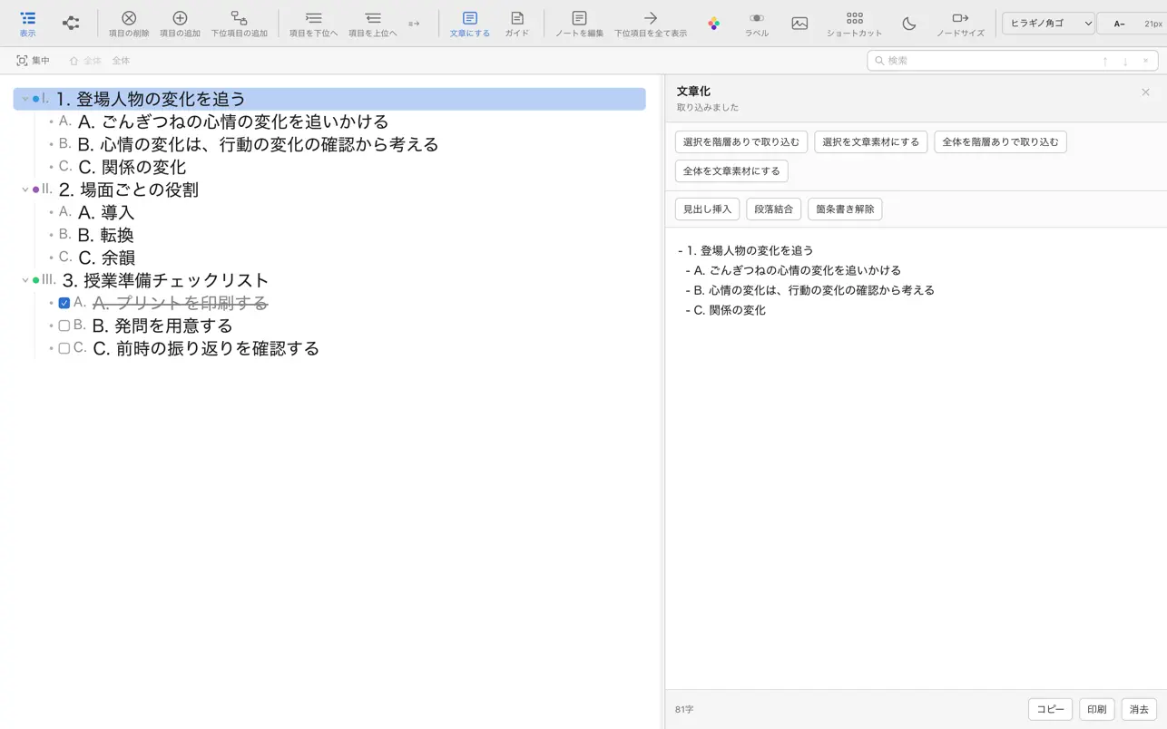This screenshot has width=1167, height=729.
Task: Click the home 全体 icon
Action: pyautogui.click(x=74, y=61)
